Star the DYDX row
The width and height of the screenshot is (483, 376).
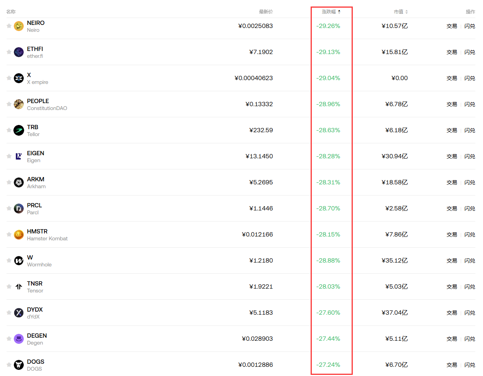point(9,312)
